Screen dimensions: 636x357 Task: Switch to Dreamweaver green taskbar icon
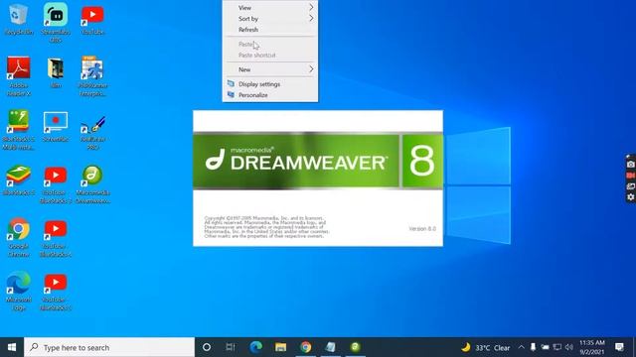356,347
